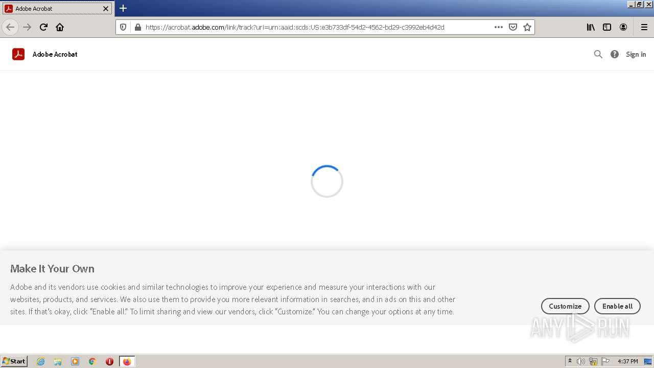Save page to Pocket
The image size is (654, 368).
(513, 27)
